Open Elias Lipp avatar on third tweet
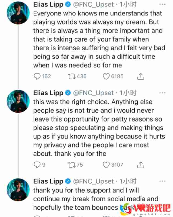 [18, 190]
